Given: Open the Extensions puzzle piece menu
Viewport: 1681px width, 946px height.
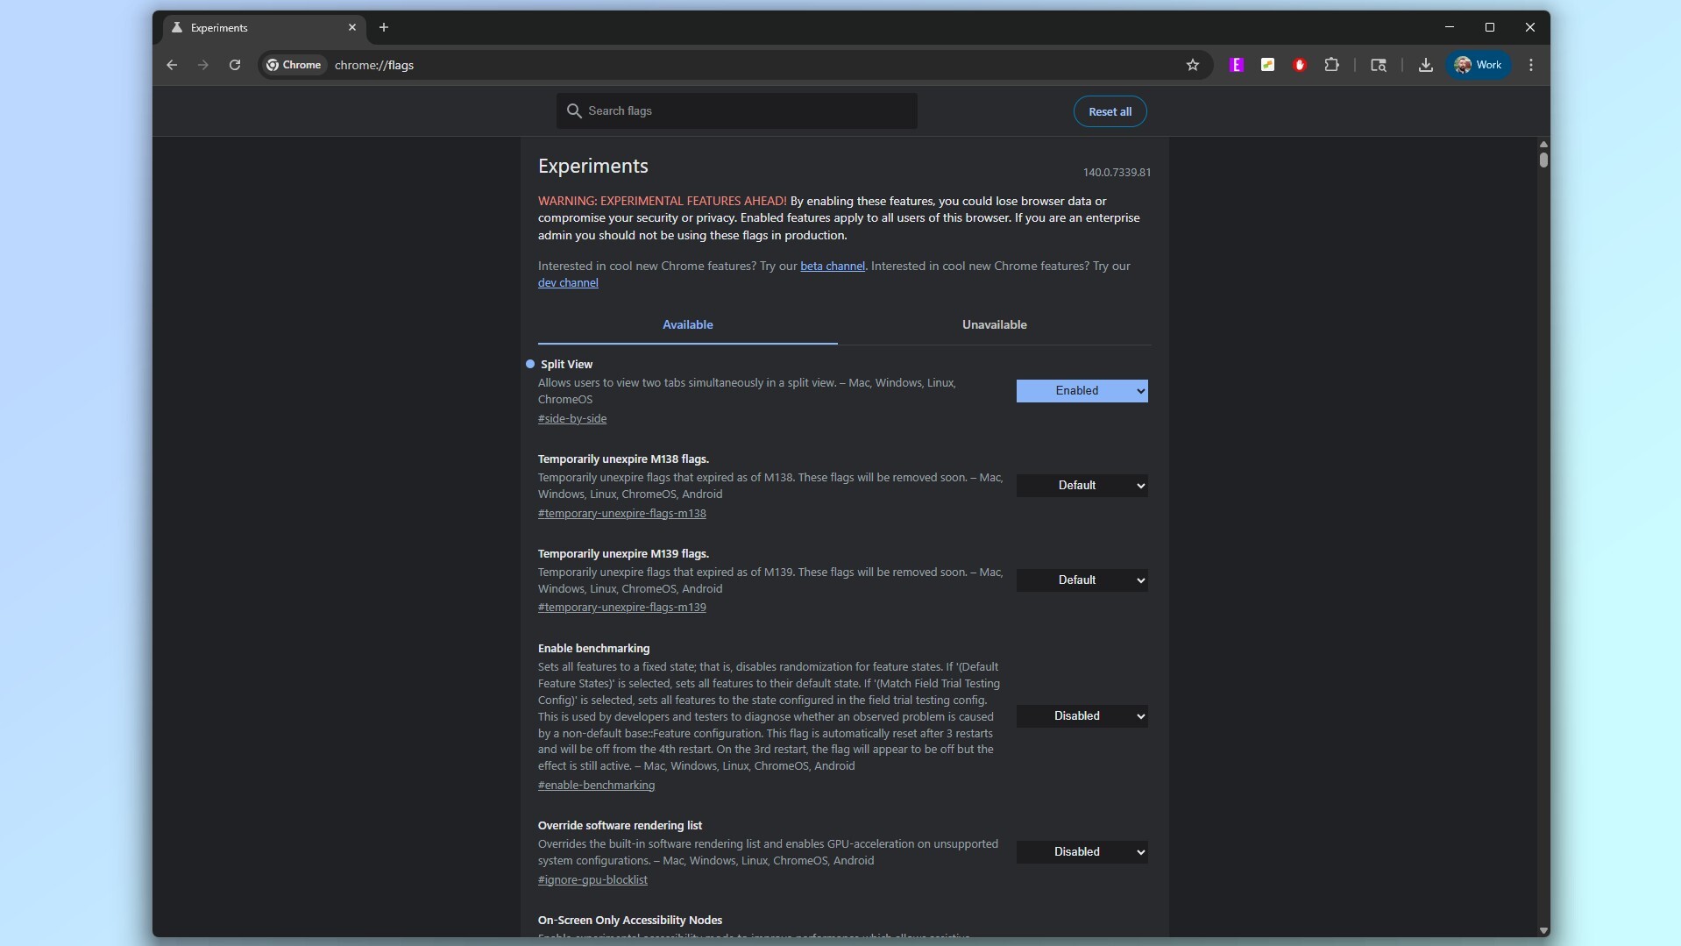Looking at the screenshot, I should tap(1331, 65).
